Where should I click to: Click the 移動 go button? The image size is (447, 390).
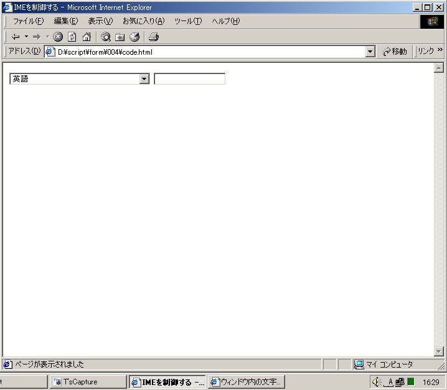pyautogui.click(x=395, y=52)
